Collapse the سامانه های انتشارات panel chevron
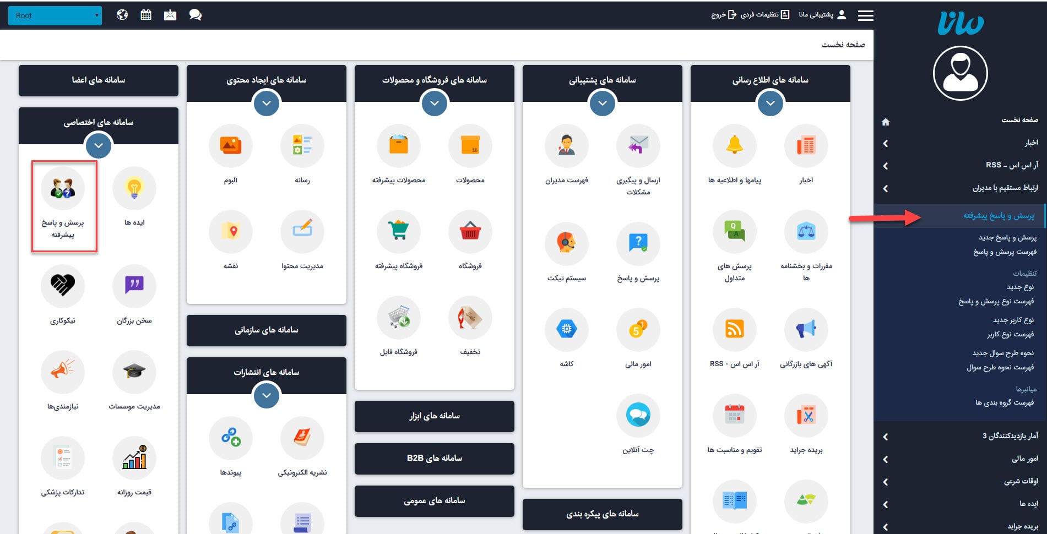The width and height of the screenshot is (1047, 534). click(x=267, y=395)
